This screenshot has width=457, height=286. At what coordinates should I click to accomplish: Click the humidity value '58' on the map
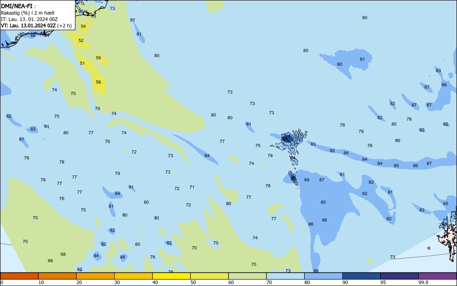click(x=99, y=82)
